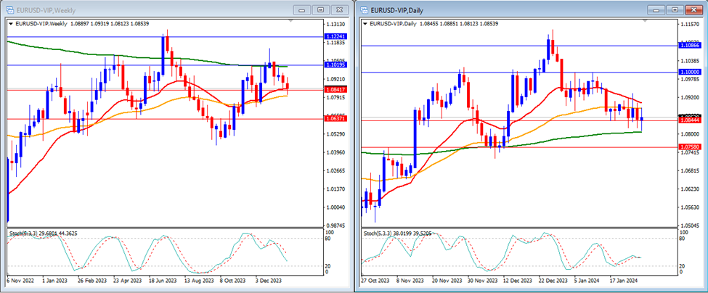Click the 1.05630 value on Daily price scale
708x293 pixels.
[690, 207]
